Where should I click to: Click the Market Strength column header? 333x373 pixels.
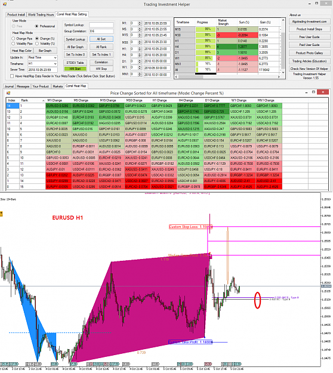[227, 22]
